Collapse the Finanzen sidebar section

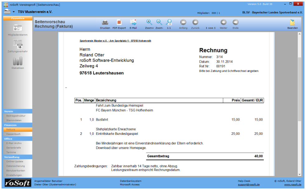click(17, 125)
